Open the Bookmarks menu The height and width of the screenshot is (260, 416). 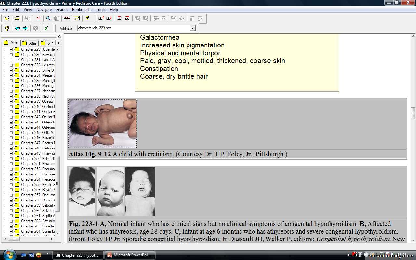tap(82, 10)
